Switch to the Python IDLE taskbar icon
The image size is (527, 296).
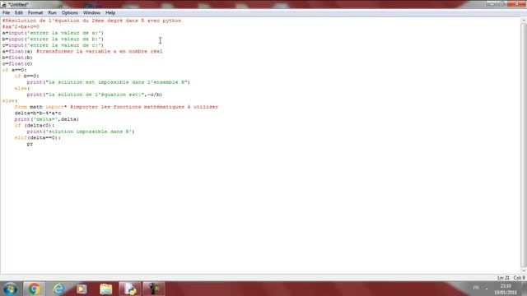pos(130,289)
